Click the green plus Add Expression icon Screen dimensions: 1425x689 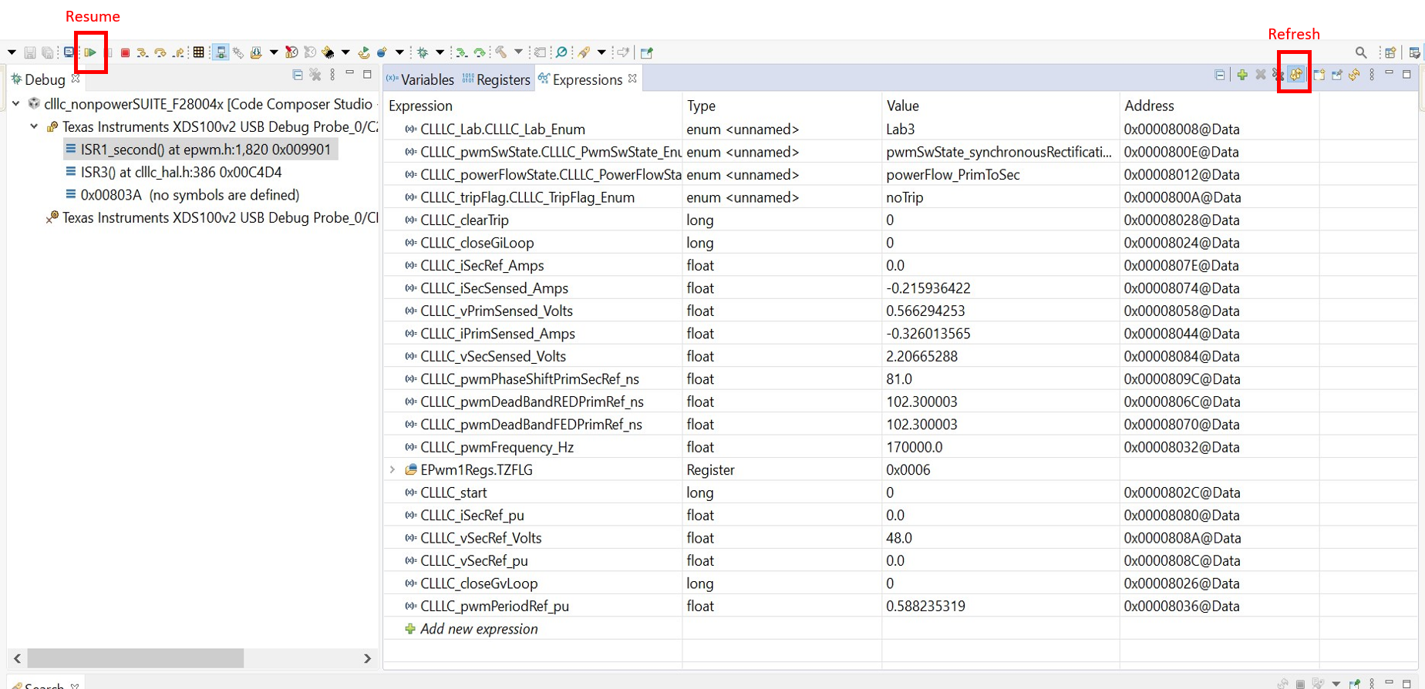pos(1242,75)
